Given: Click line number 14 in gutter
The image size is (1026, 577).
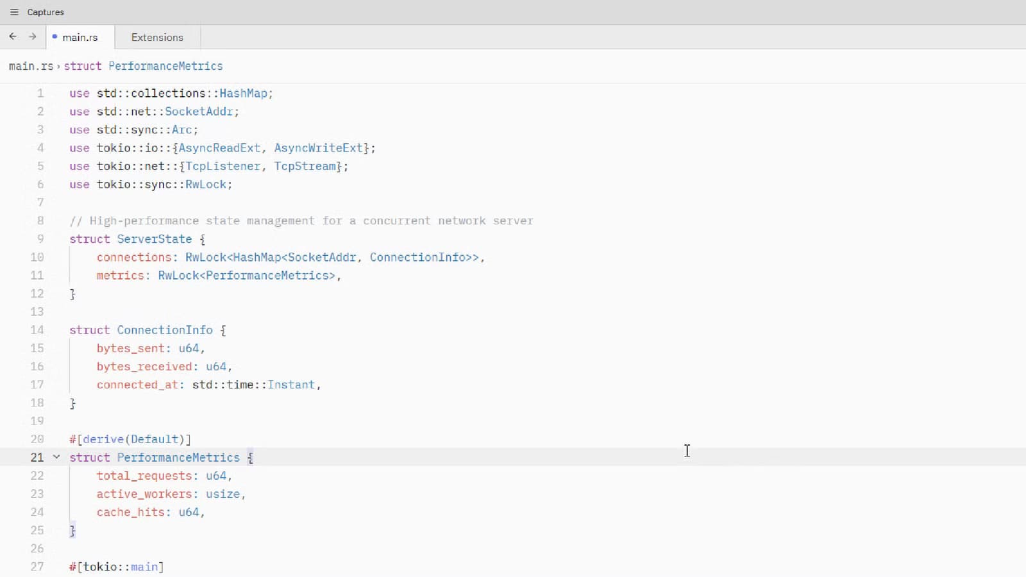Looking at the screenshot, I should [37, 330].
